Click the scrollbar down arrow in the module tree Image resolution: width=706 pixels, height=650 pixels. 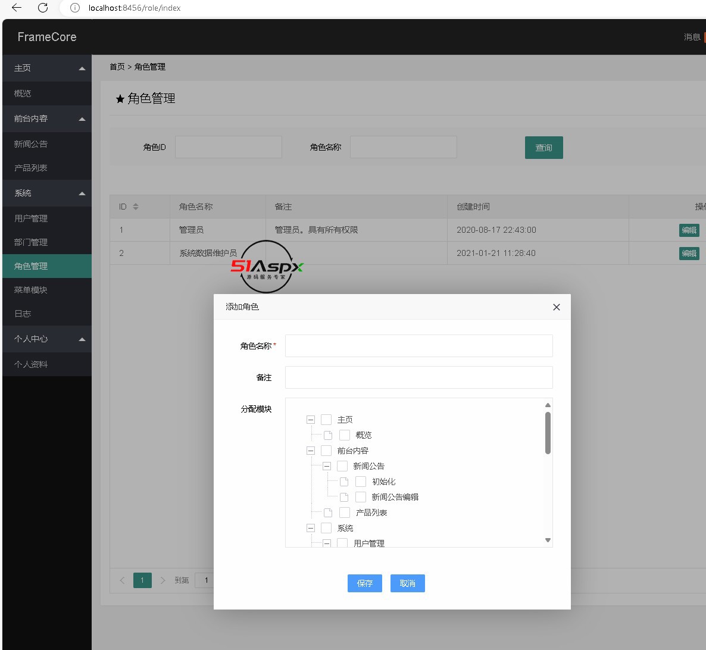coord(548,540)
